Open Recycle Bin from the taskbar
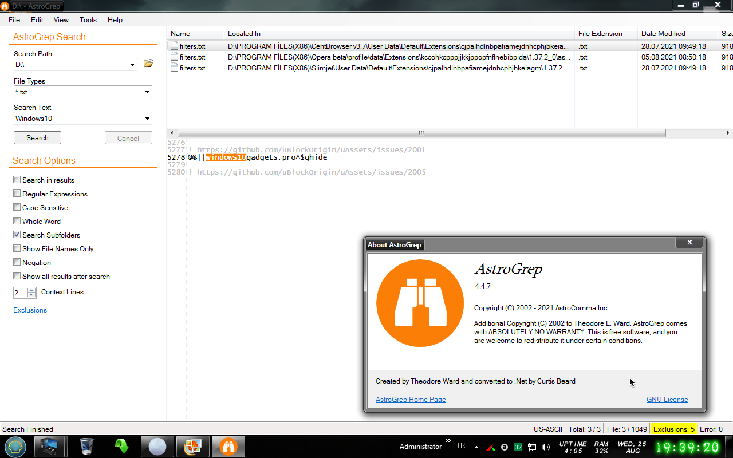Image resolution: width=733 pixels, height=458 pixels. point(86,447)
